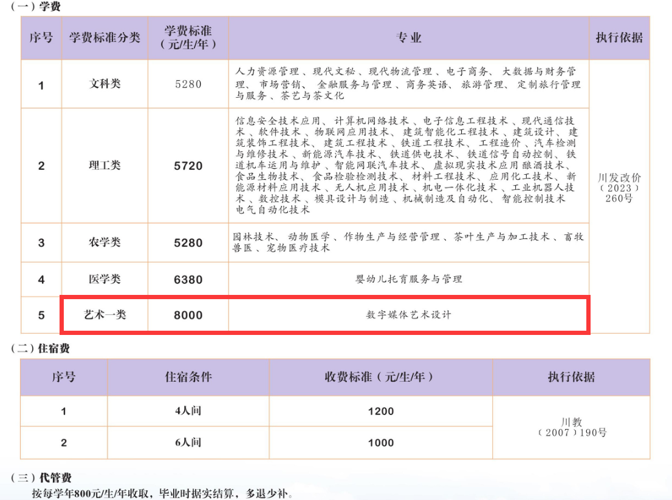Image resolution: width=672 pixels, height=500 pixels.
Task: Select the '4人间' dormitory cell
Action: [188, 411]
